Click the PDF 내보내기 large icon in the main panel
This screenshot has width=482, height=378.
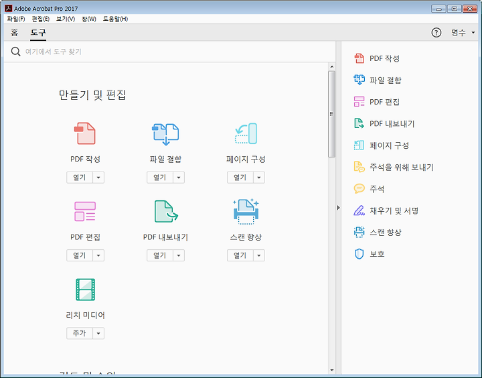pyautogui.click(x=166, y=212)
